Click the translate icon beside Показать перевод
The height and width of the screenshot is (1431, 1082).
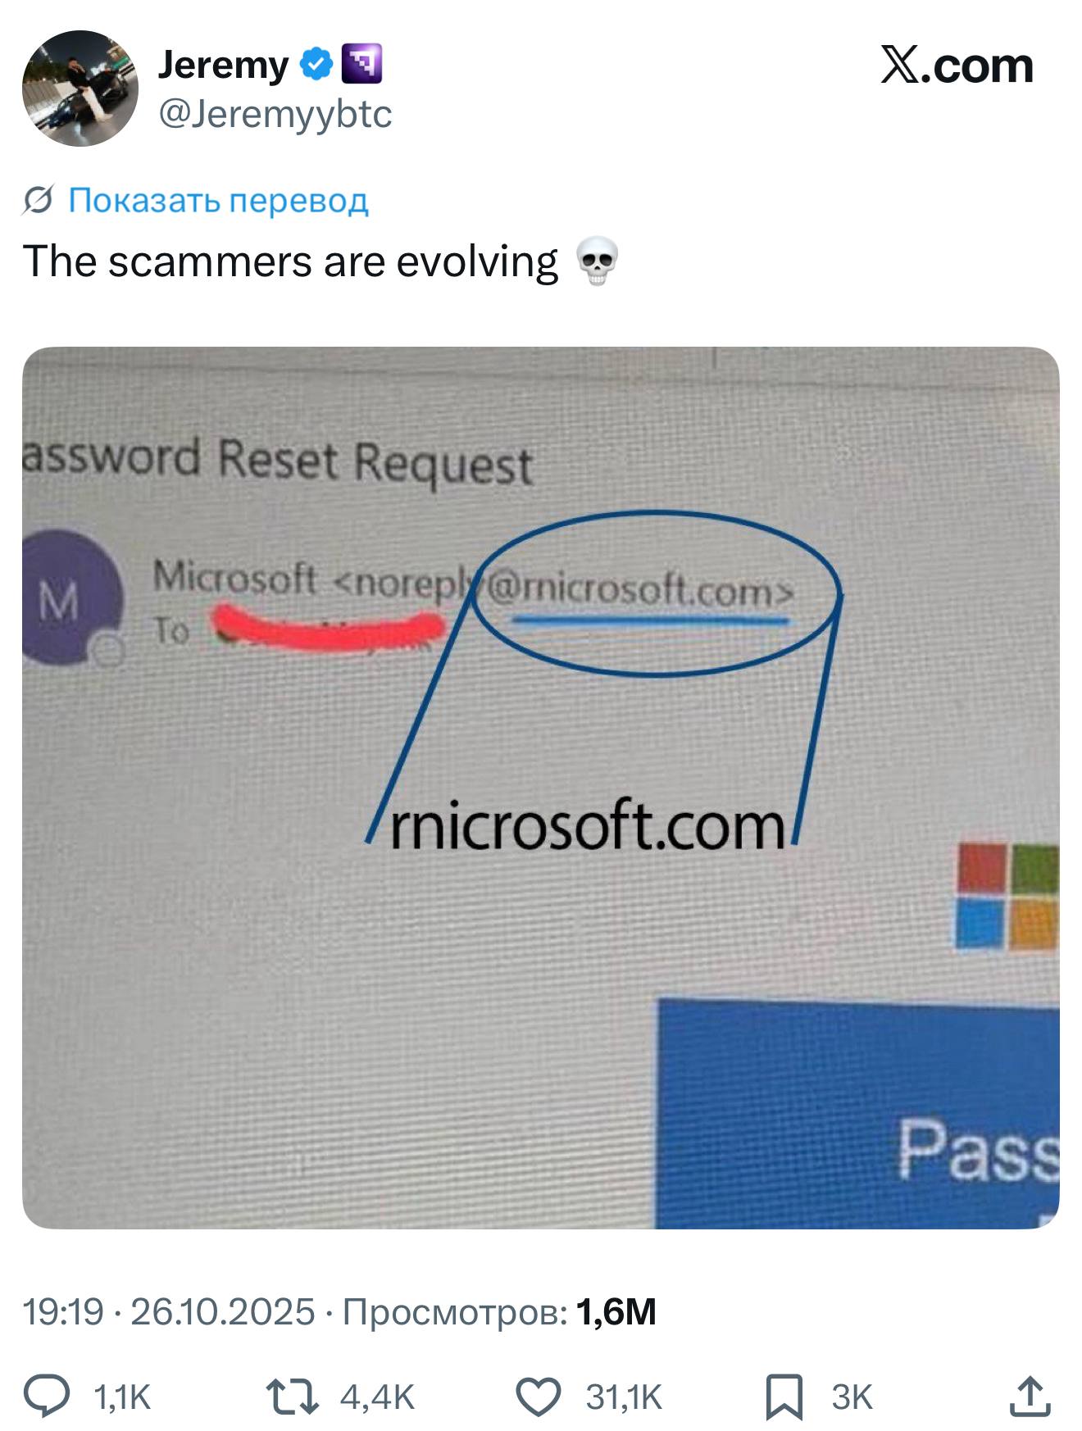pos(38,199)
